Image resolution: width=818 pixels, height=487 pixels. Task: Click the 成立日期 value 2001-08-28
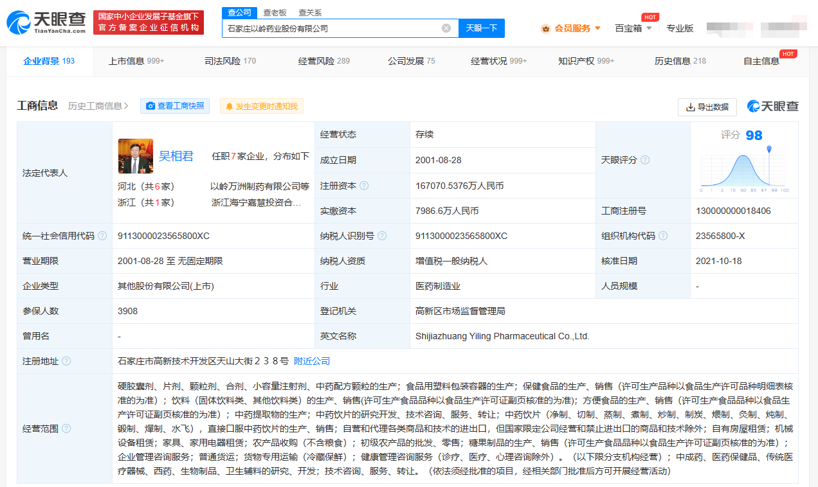pyautogui.click(x=439, y=160)
